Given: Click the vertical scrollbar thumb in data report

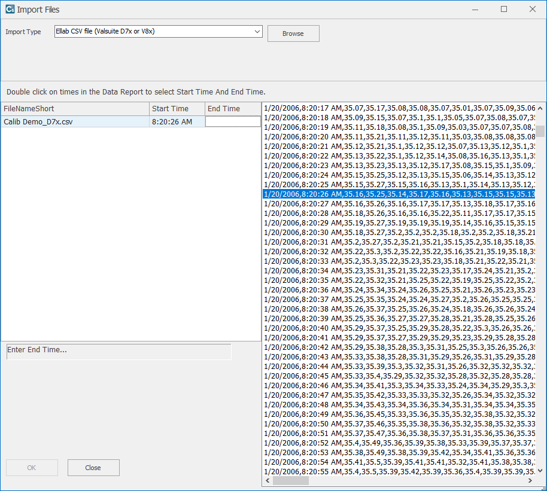Looking at the screenshot, I should (x=540, y=131).
